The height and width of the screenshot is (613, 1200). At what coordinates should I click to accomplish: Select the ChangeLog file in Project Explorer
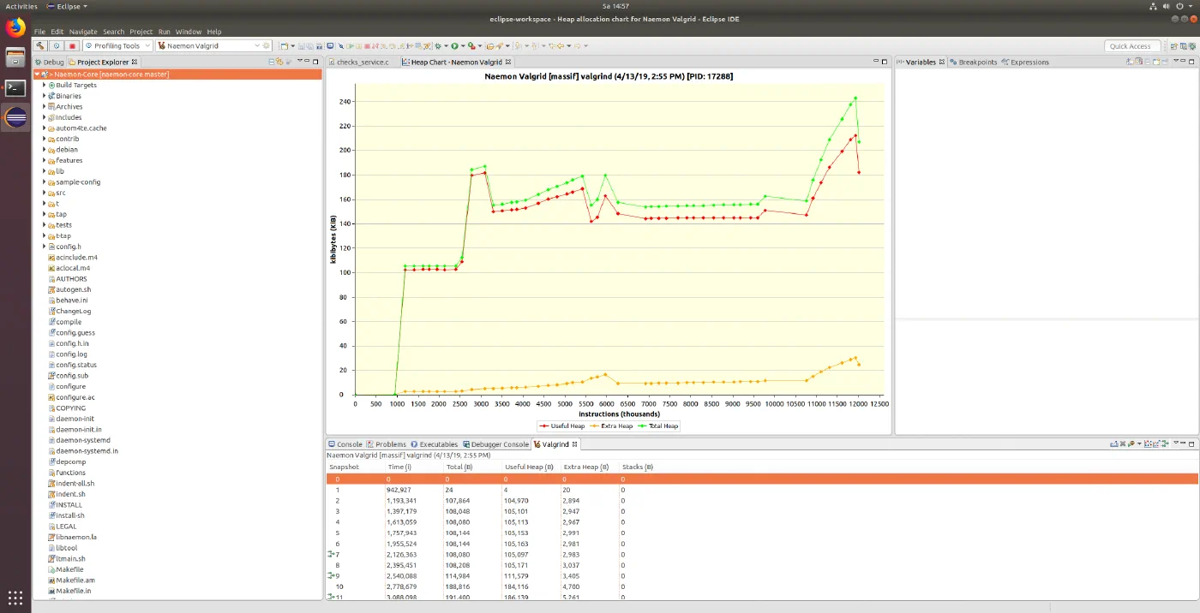(x=69, y=311)
